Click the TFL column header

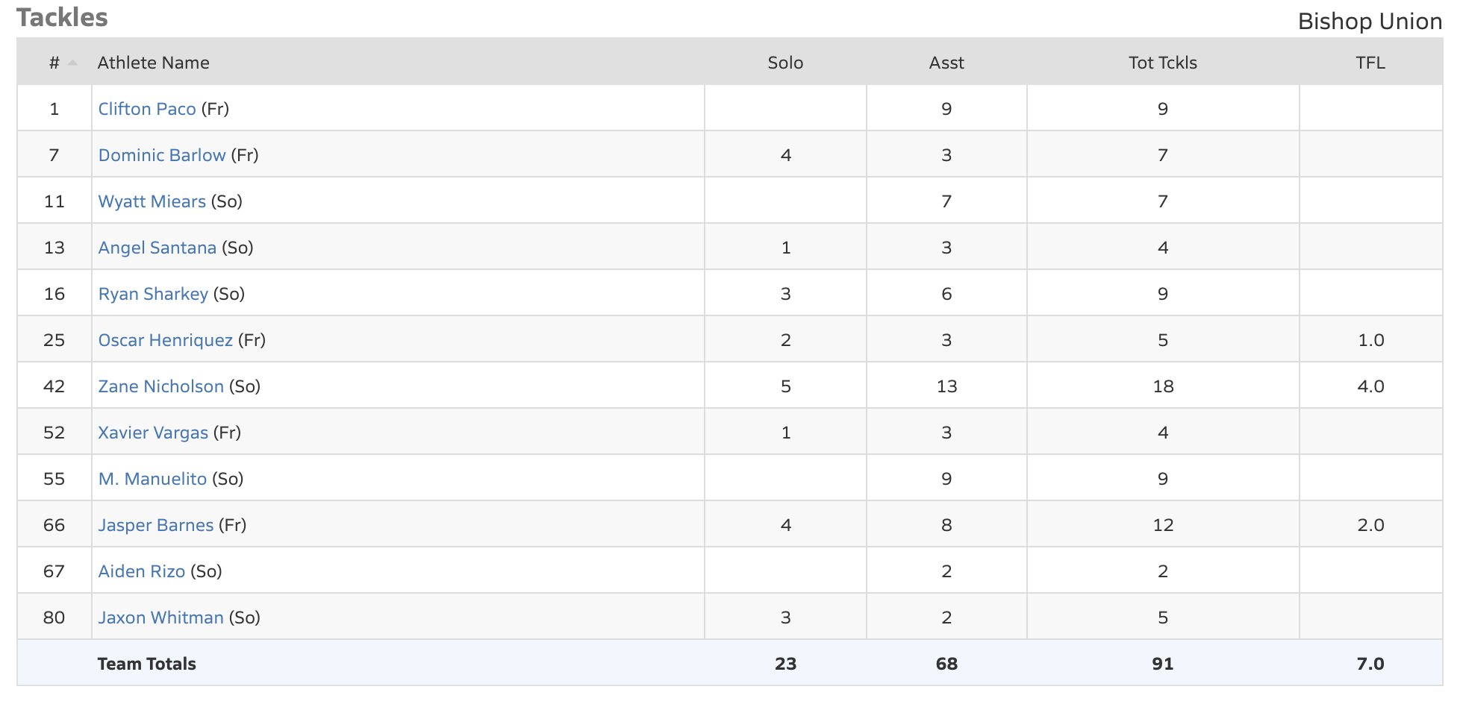coord(1370,63)
